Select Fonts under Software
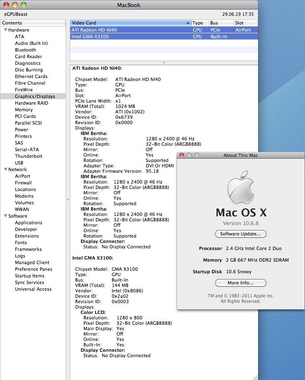Viewport: 305px width, 380px height. (x=21, y=243)
